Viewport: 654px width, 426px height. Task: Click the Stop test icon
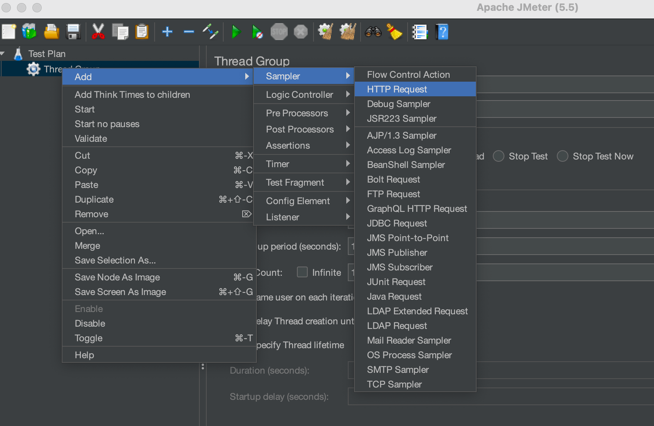point(279,32)
